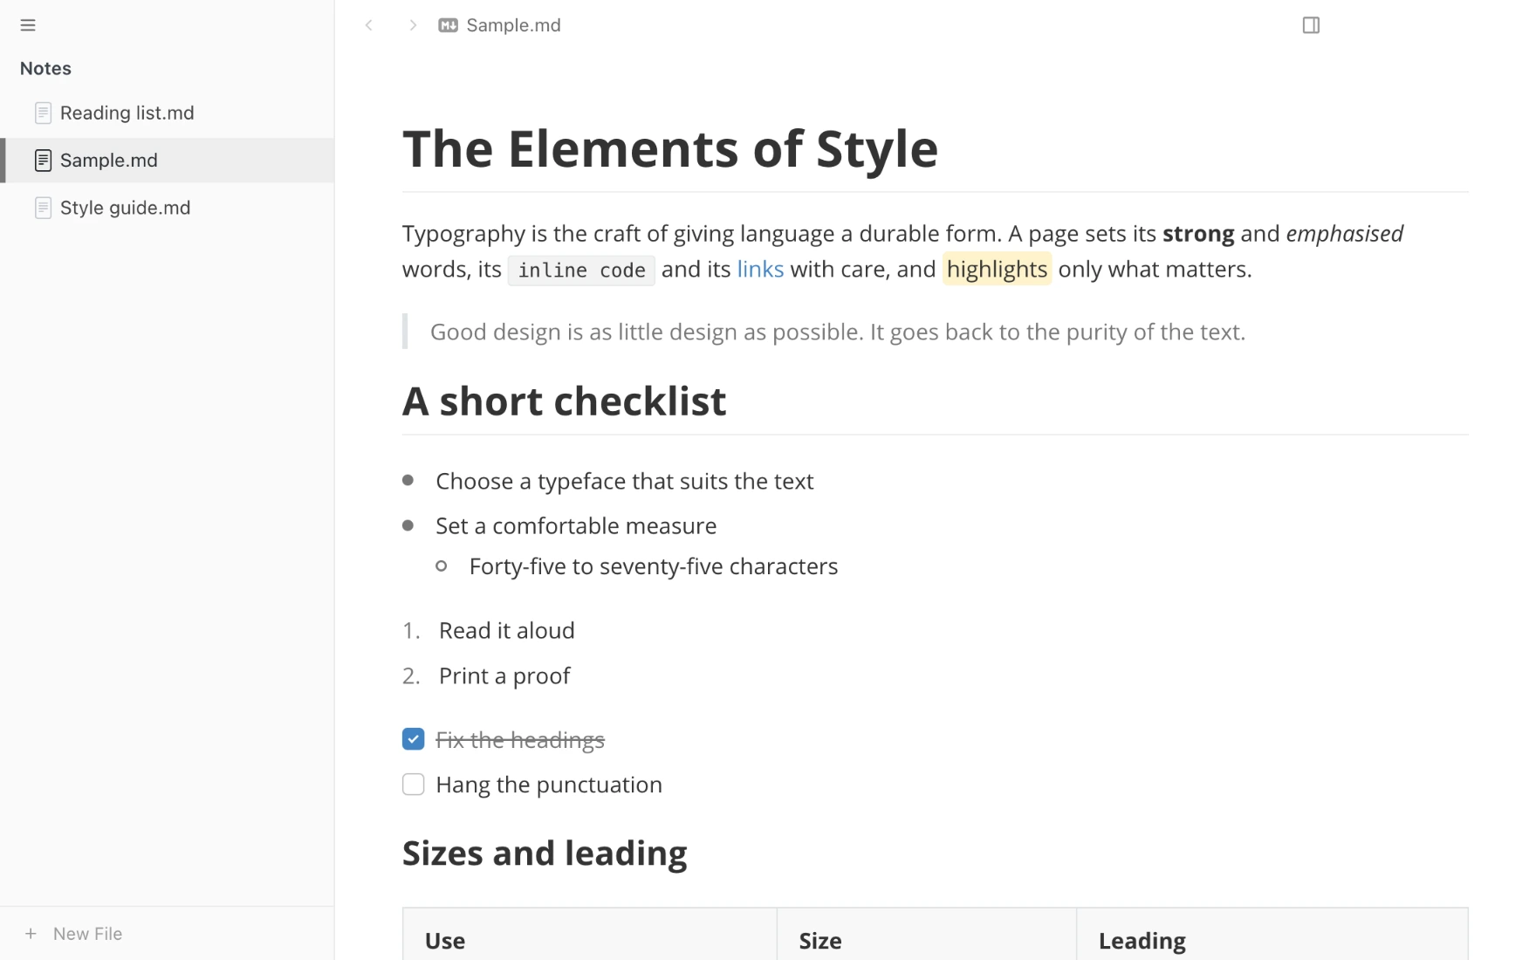Follow the blue links hyperlink
Viewport: 1536px width, 960px height.
pos(760,270)
